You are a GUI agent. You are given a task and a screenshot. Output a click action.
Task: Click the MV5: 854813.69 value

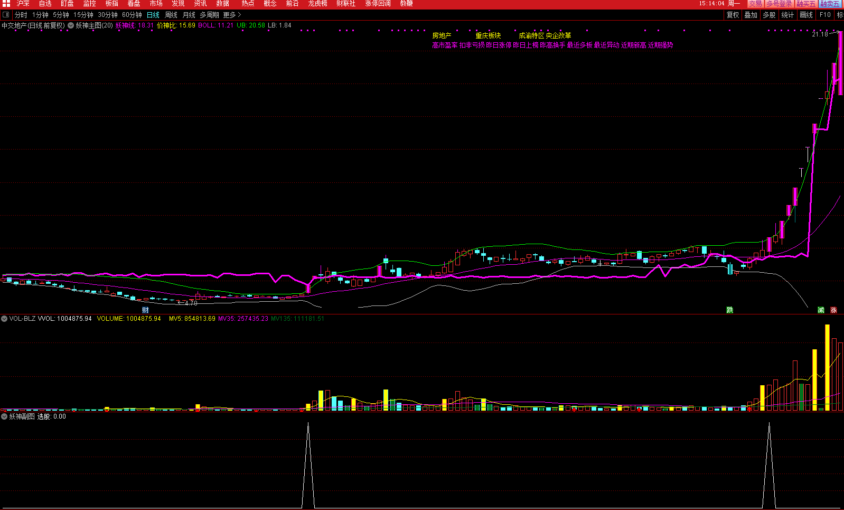click(192, 319)
